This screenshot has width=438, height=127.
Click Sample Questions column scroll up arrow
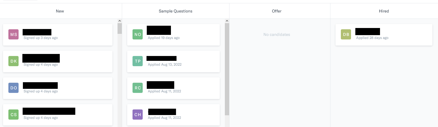click(x=227, y=21)
